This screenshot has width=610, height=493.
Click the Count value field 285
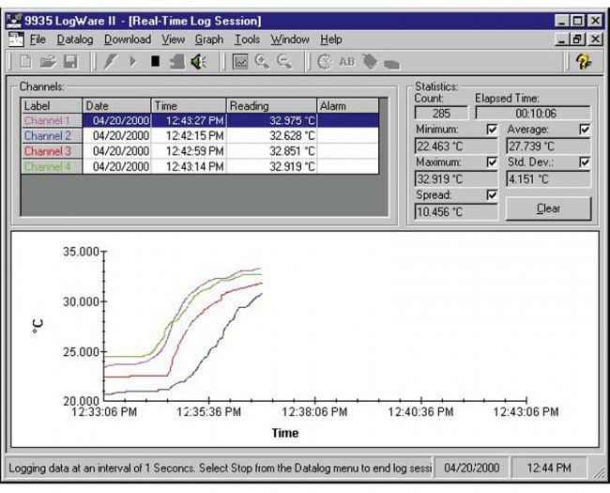(442, 114)
